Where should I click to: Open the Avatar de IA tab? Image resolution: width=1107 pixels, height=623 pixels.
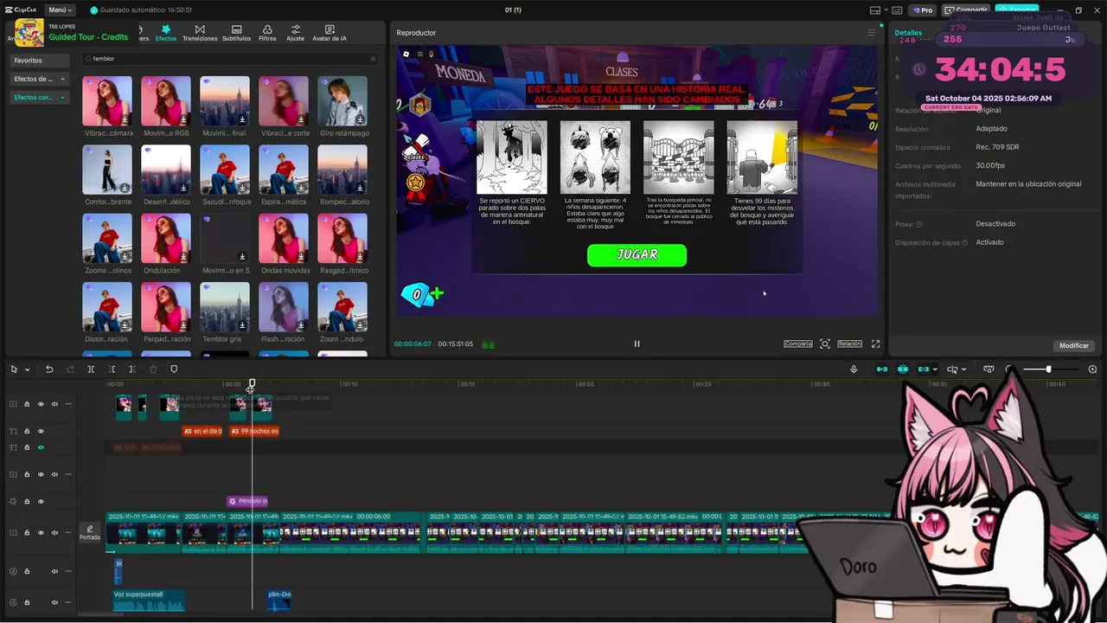click(329, 33)
